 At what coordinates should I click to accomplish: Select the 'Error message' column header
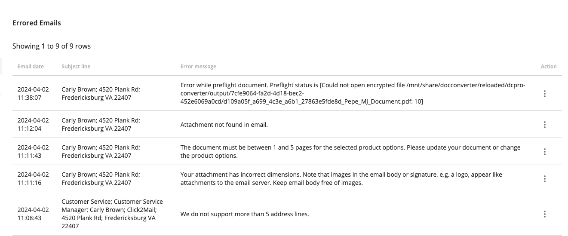[198, 67]
